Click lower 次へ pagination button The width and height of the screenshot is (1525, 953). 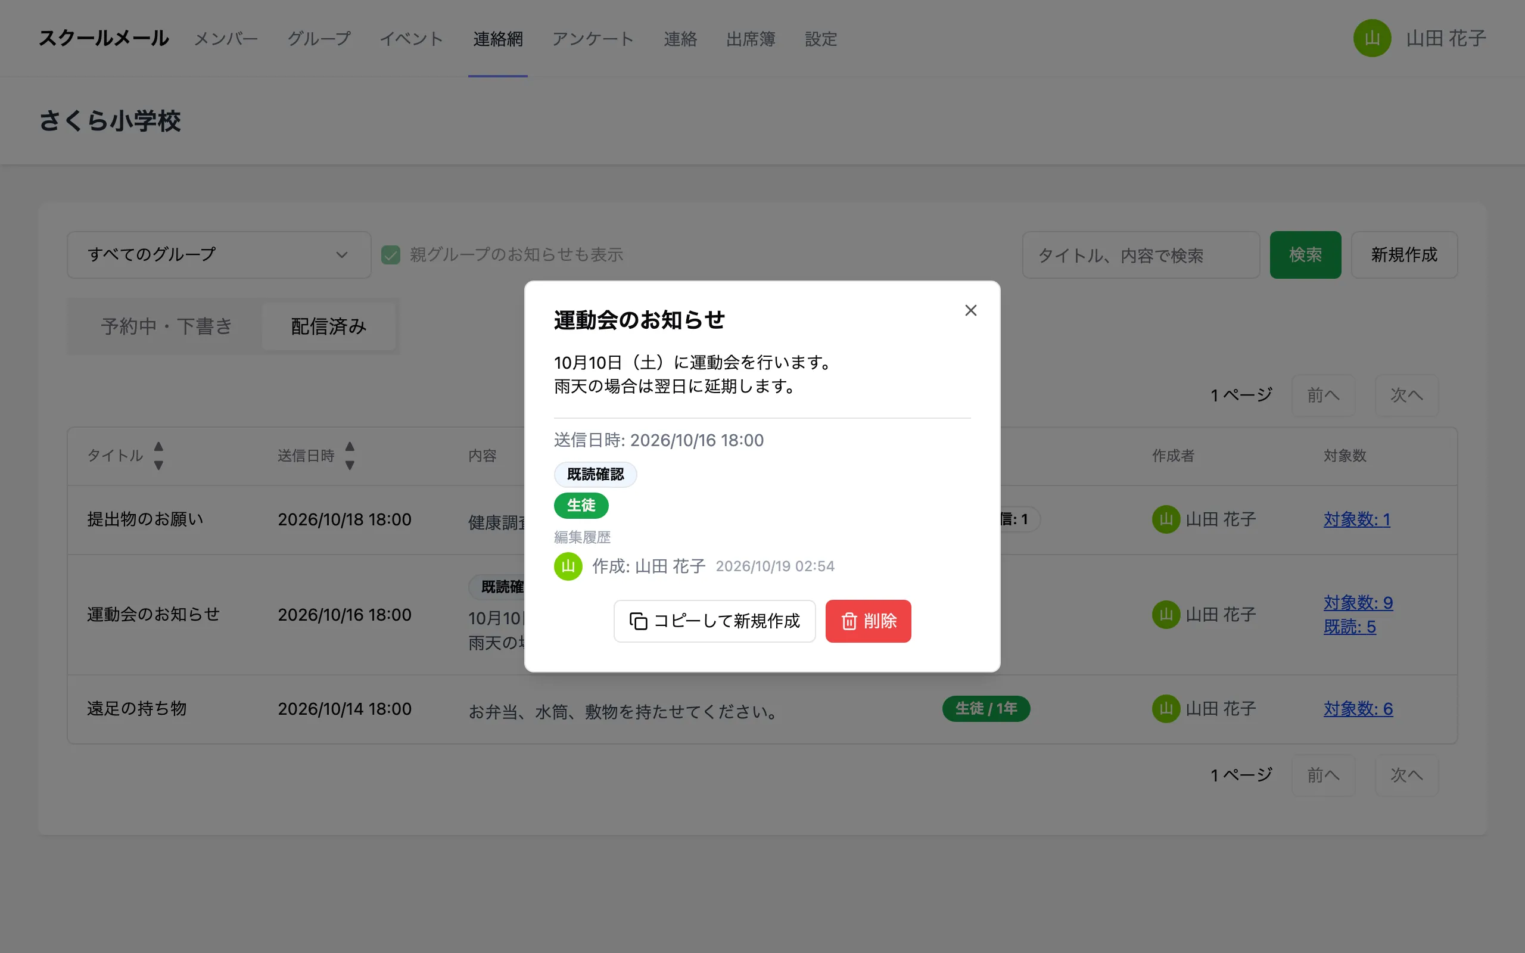coord(1406,775)
